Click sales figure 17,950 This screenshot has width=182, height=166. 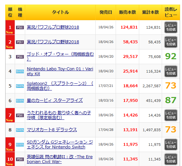click(x=130, y=101)
